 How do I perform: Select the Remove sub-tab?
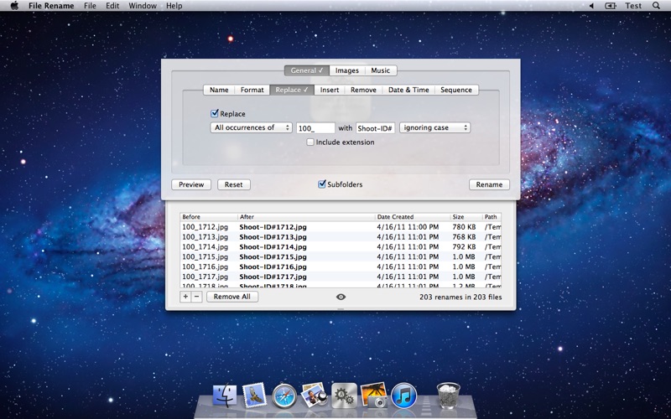363,90
